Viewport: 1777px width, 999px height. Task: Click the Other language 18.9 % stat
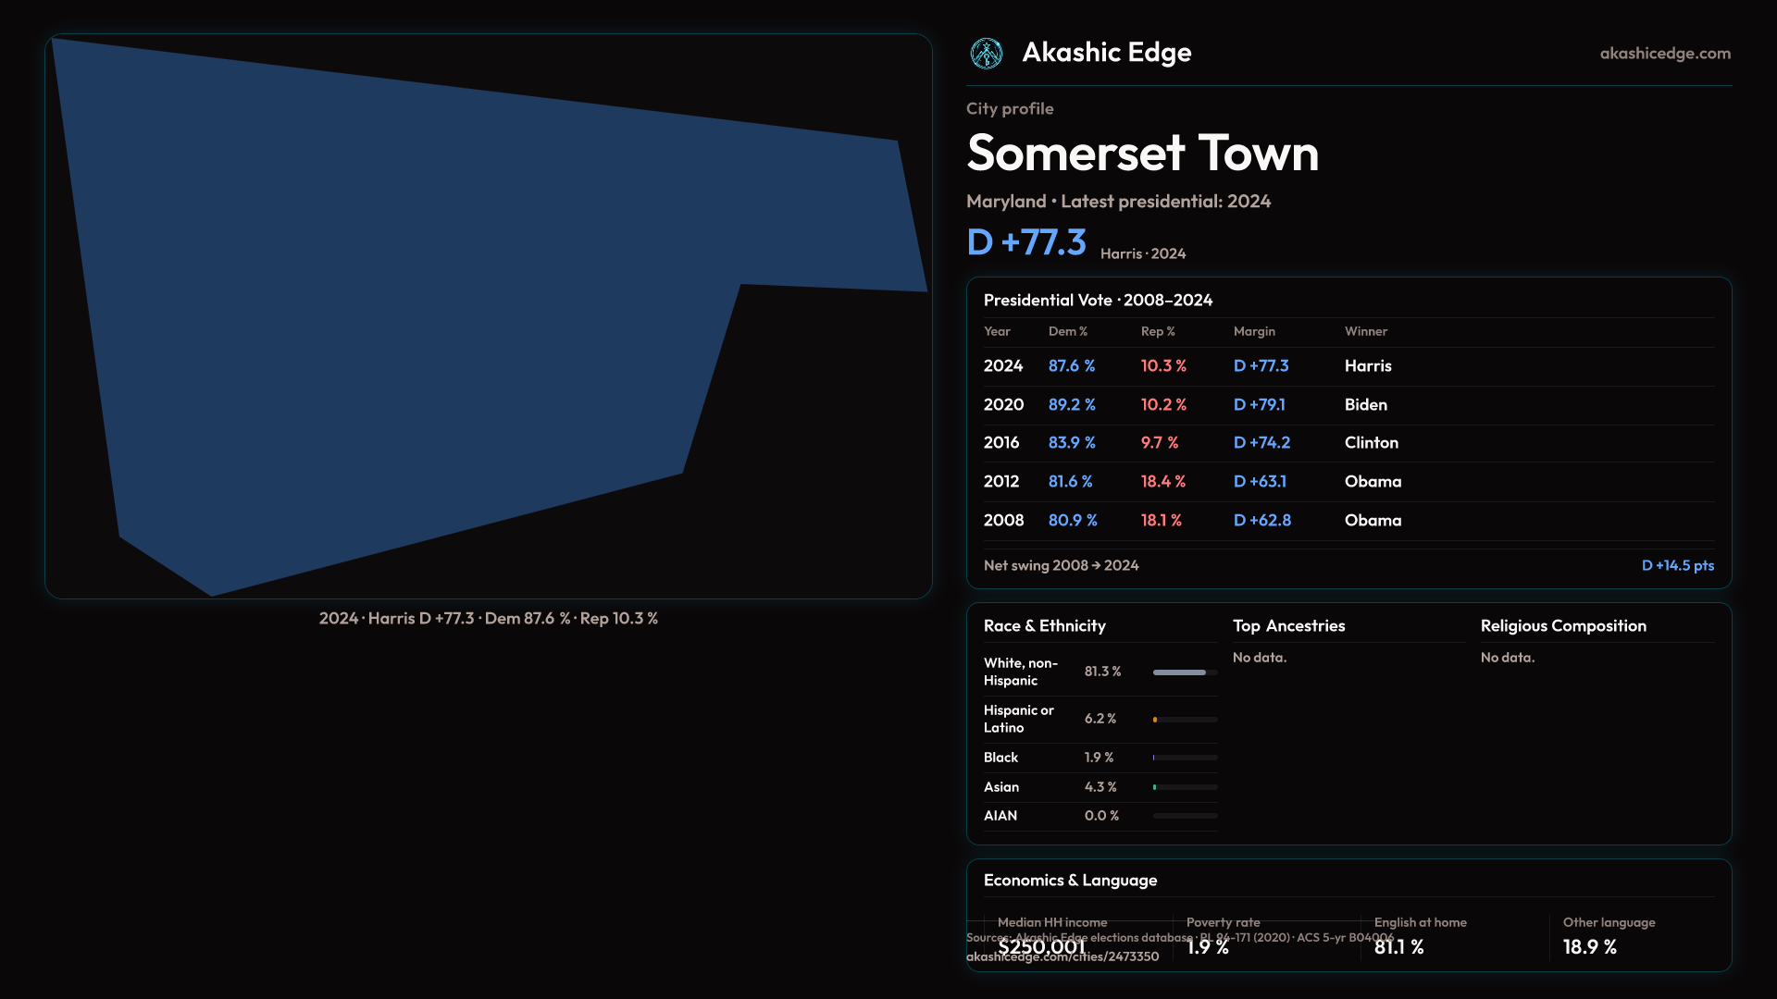tap(1589, 947)
